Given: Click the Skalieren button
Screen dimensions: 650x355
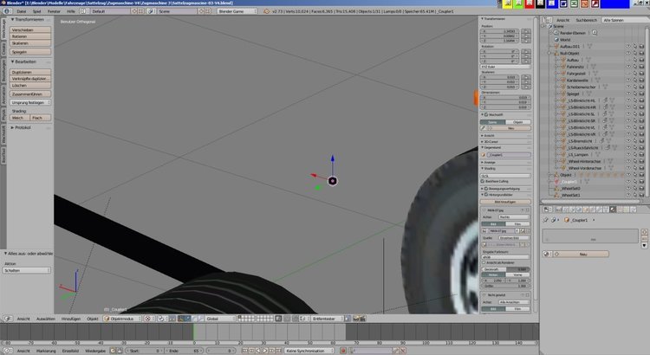Looking at the screenshot, I should (x=30, y=43).
